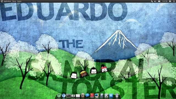Open the sound volume indicator
176x99 pixels.
[x=155, y=1]
